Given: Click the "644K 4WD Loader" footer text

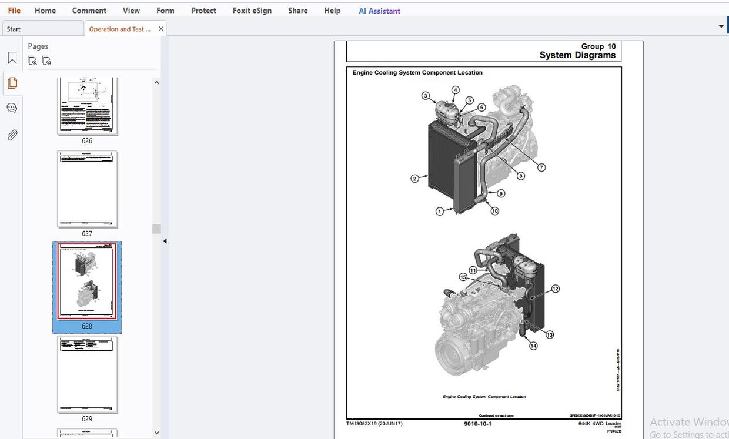Looking at the screenshot, I should (x=600, y=424).
